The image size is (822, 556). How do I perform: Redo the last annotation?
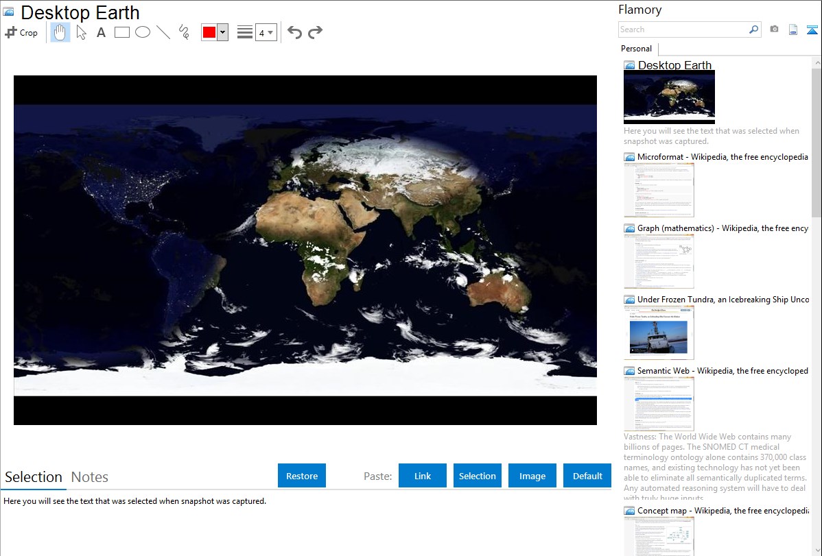(315, 32)
